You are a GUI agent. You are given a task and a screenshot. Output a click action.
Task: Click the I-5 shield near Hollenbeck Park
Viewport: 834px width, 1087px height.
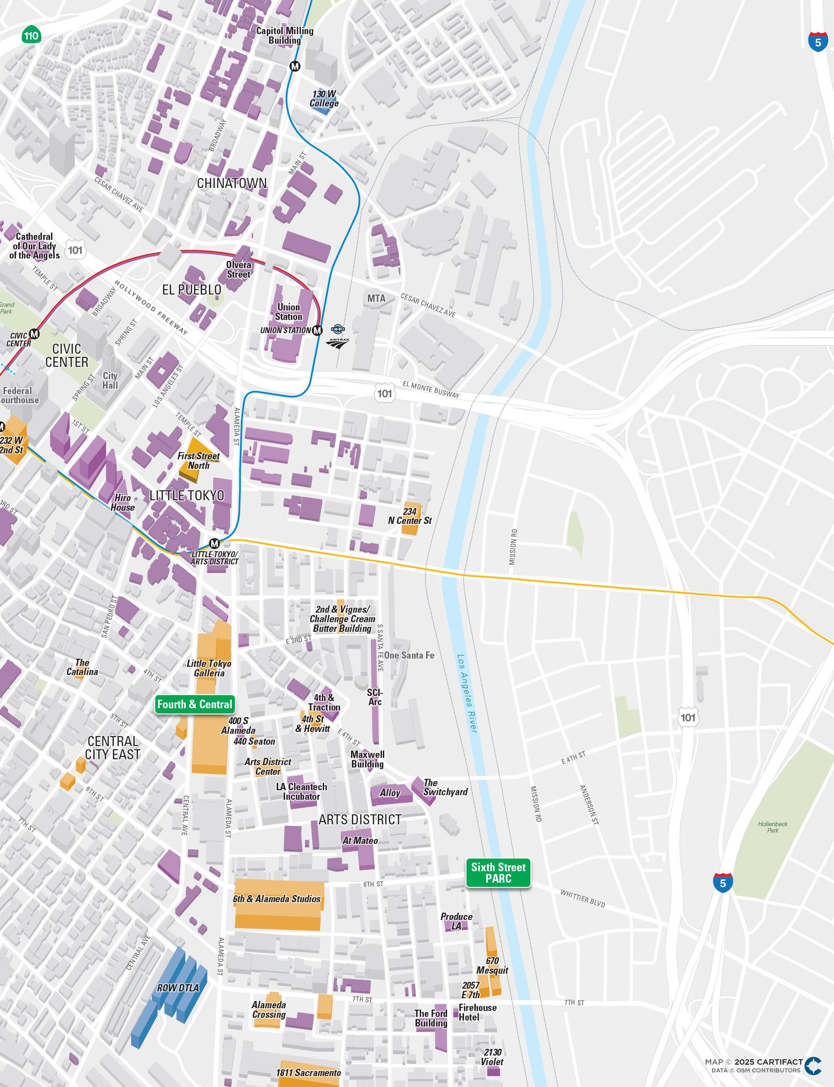point(723,883)
